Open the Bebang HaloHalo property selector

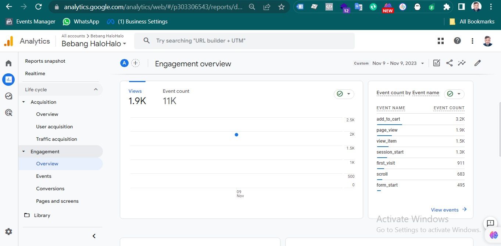pos(94,44)
